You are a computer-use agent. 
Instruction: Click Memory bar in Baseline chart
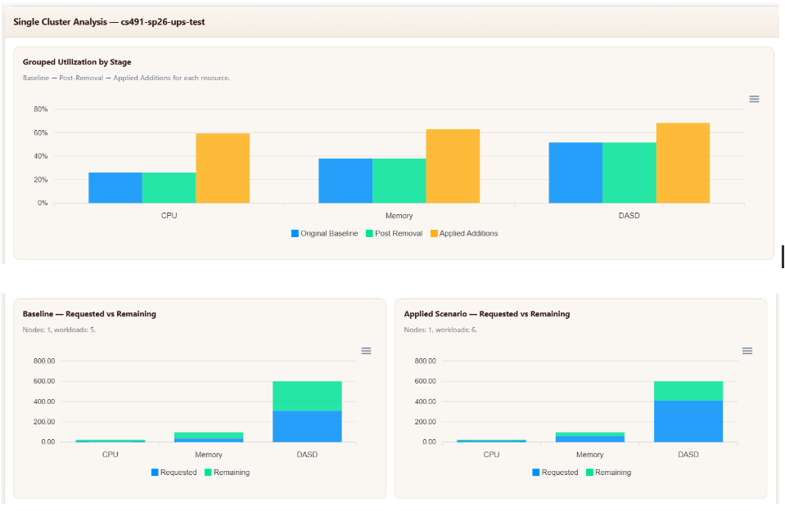click(209, 437)
